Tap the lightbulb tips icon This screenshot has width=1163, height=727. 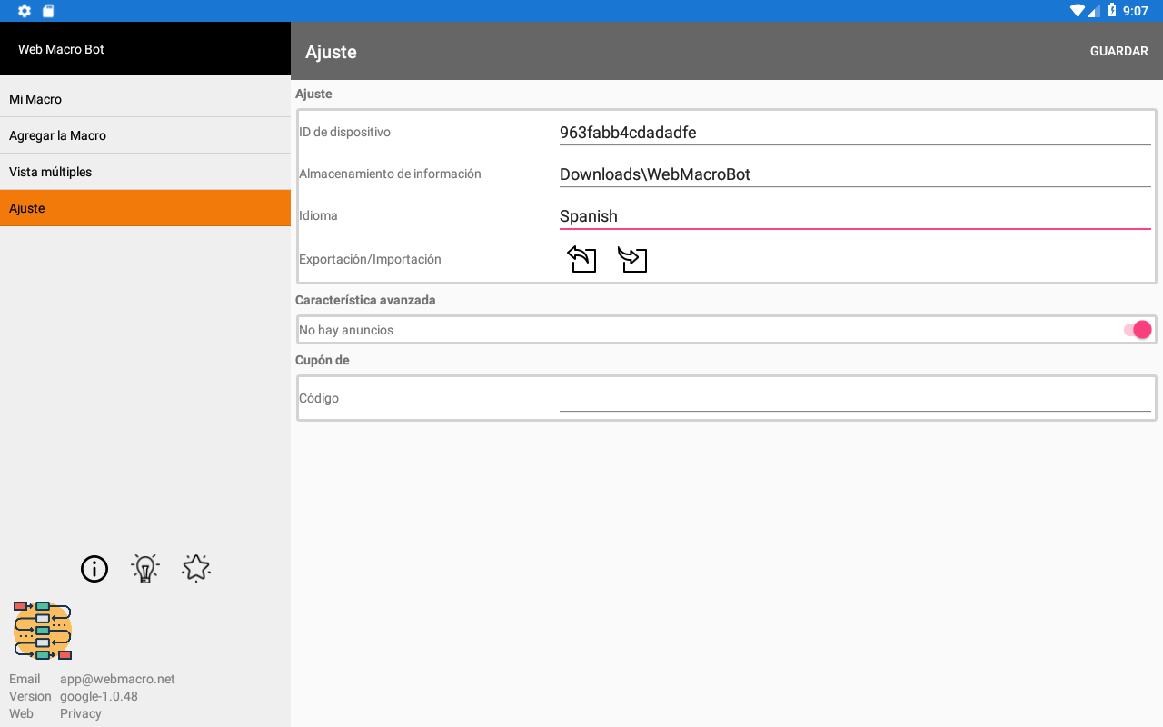(x=145, y=569)
